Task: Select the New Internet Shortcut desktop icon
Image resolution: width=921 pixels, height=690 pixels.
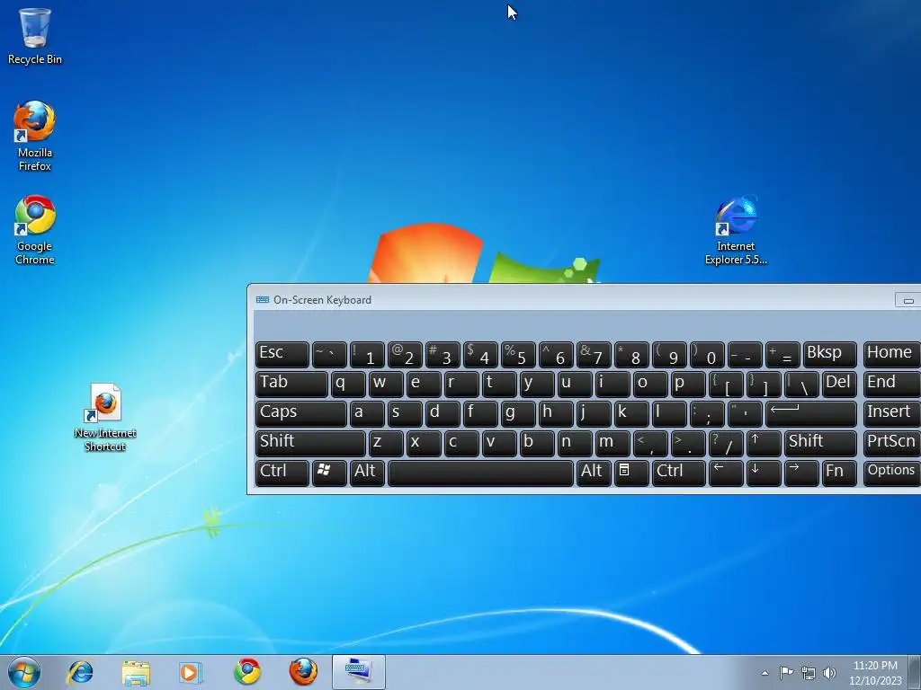Action: [105, 418]
